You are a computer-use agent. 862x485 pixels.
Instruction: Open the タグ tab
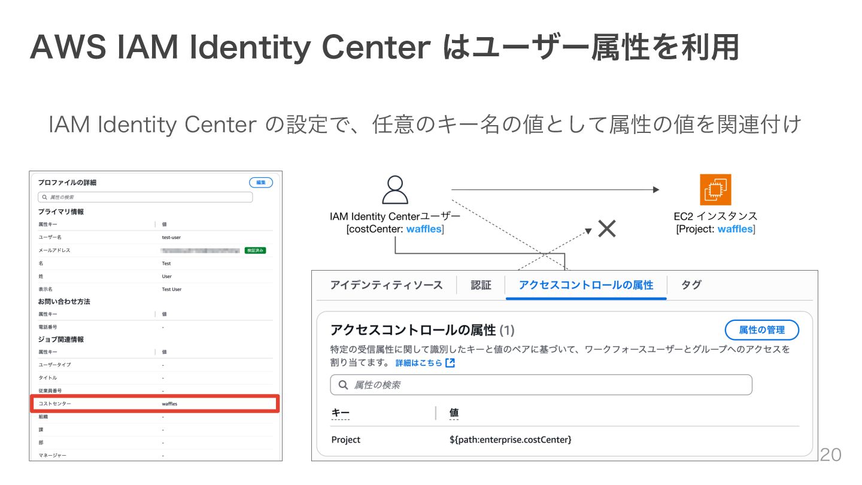691,285
